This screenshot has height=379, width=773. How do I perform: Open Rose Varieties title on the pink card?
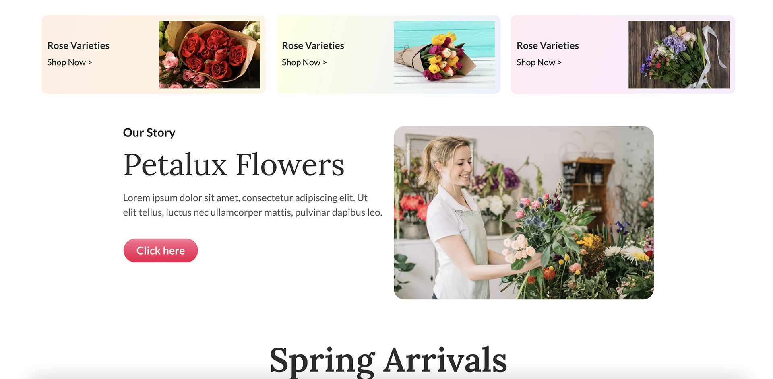pyautogui.click(x=548, y=45)
